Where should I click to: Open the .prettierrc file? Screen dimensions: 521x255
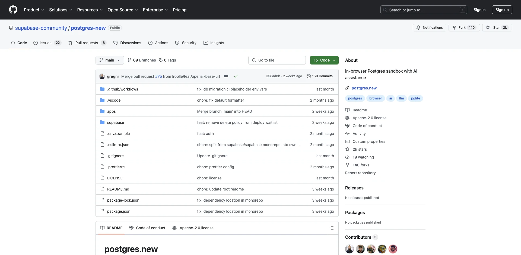pyautogui.click(x=116, y=167)
